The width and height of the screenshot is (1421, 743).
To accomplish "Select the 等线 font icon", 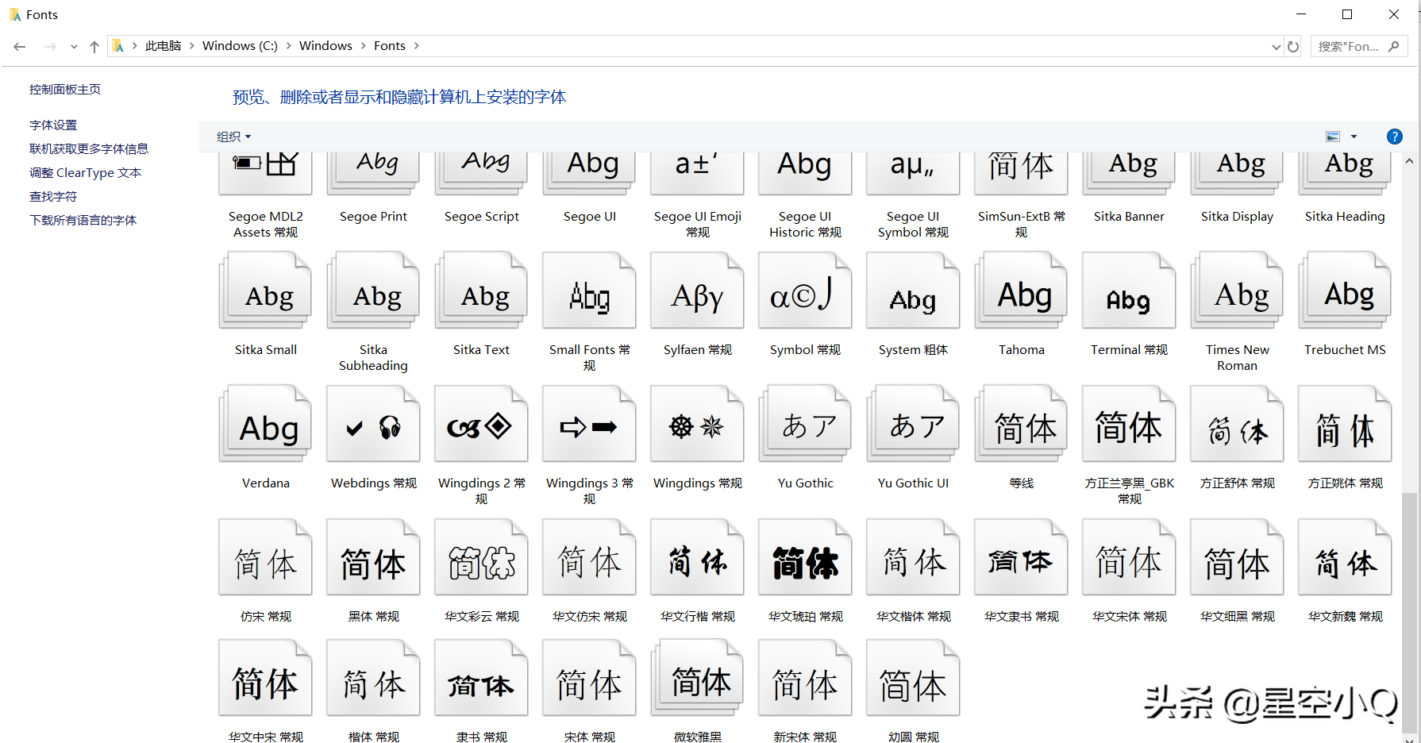I will click(x=1021, y=423).
